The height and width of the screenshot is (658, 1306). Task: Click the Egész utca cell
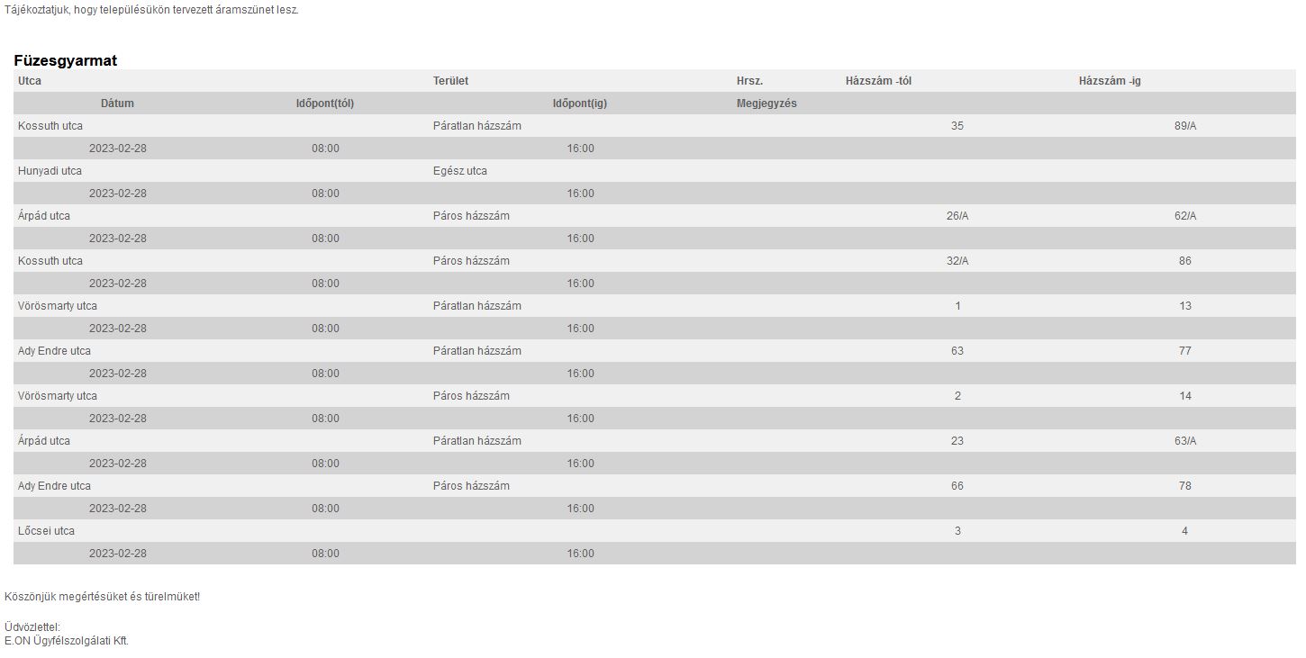pos(460,171)
